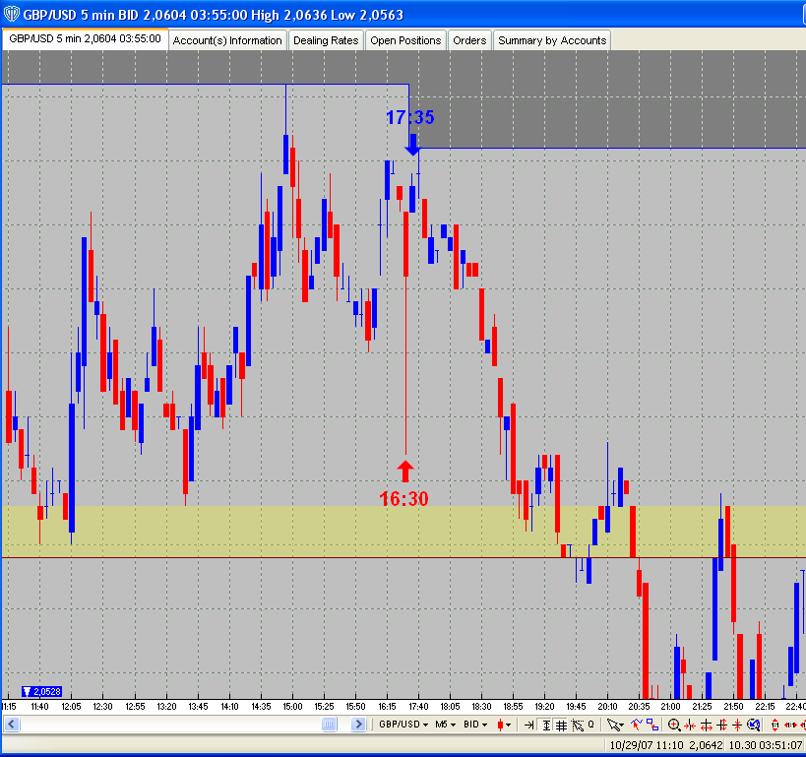
Task: Click the shift chart to end icon
Action: coord(529,725)
